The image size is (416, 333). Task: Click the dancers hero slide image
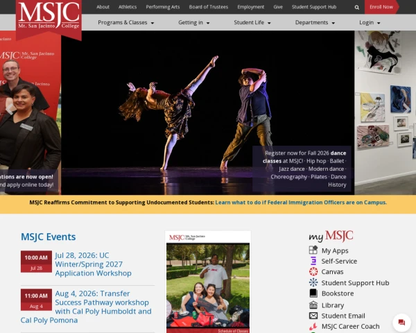click(x=208, y=112)
